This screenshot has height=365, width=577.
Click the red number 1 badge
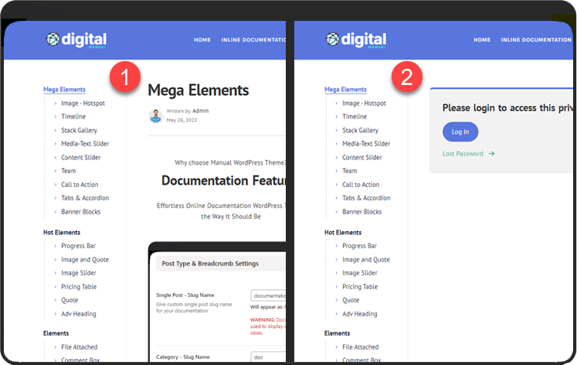point(124,77)
